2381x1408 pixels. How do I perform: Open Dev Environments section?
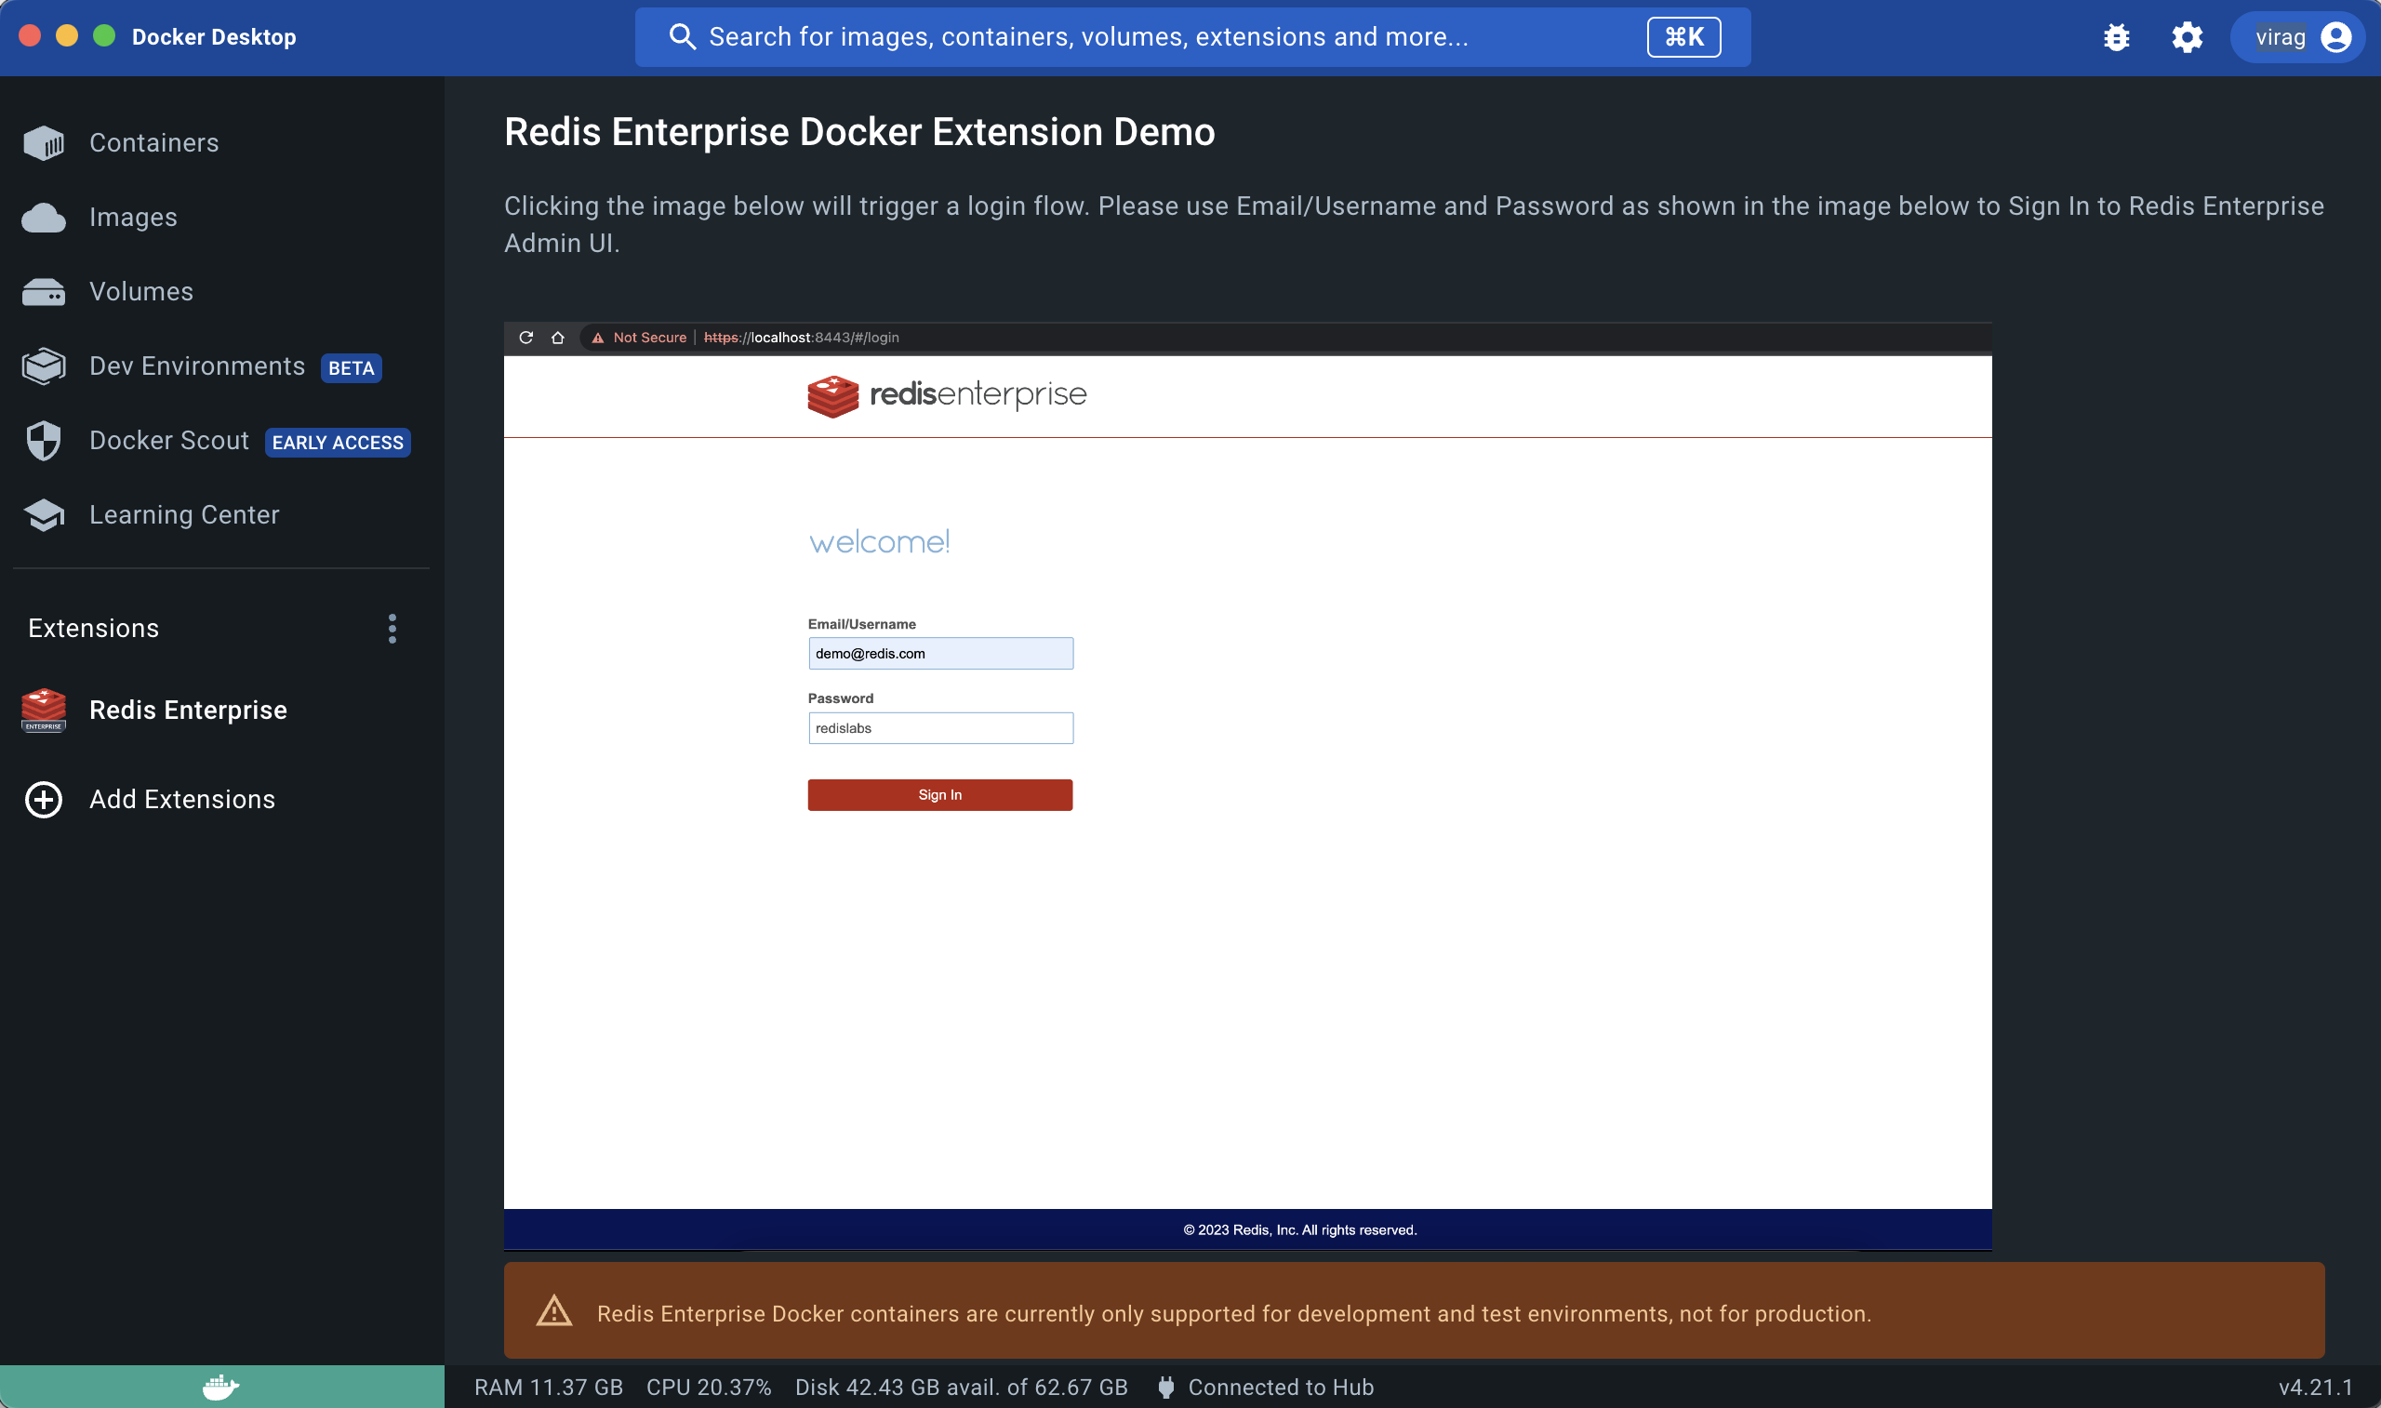tap(197, 366)
